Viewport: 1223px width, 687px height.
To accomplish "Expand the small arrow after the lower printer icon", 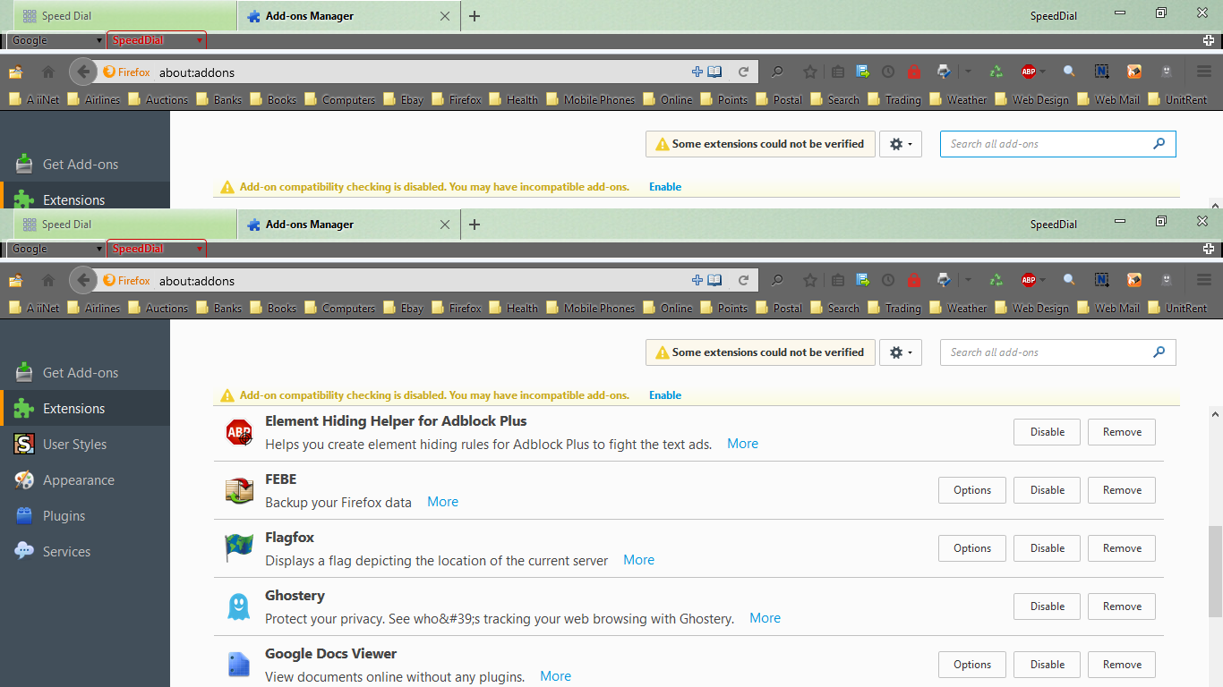I will click(968, 281).
